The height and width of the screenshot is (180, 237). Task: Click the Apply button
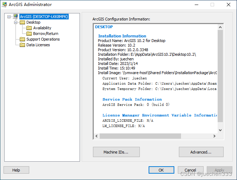coord(219,170)
